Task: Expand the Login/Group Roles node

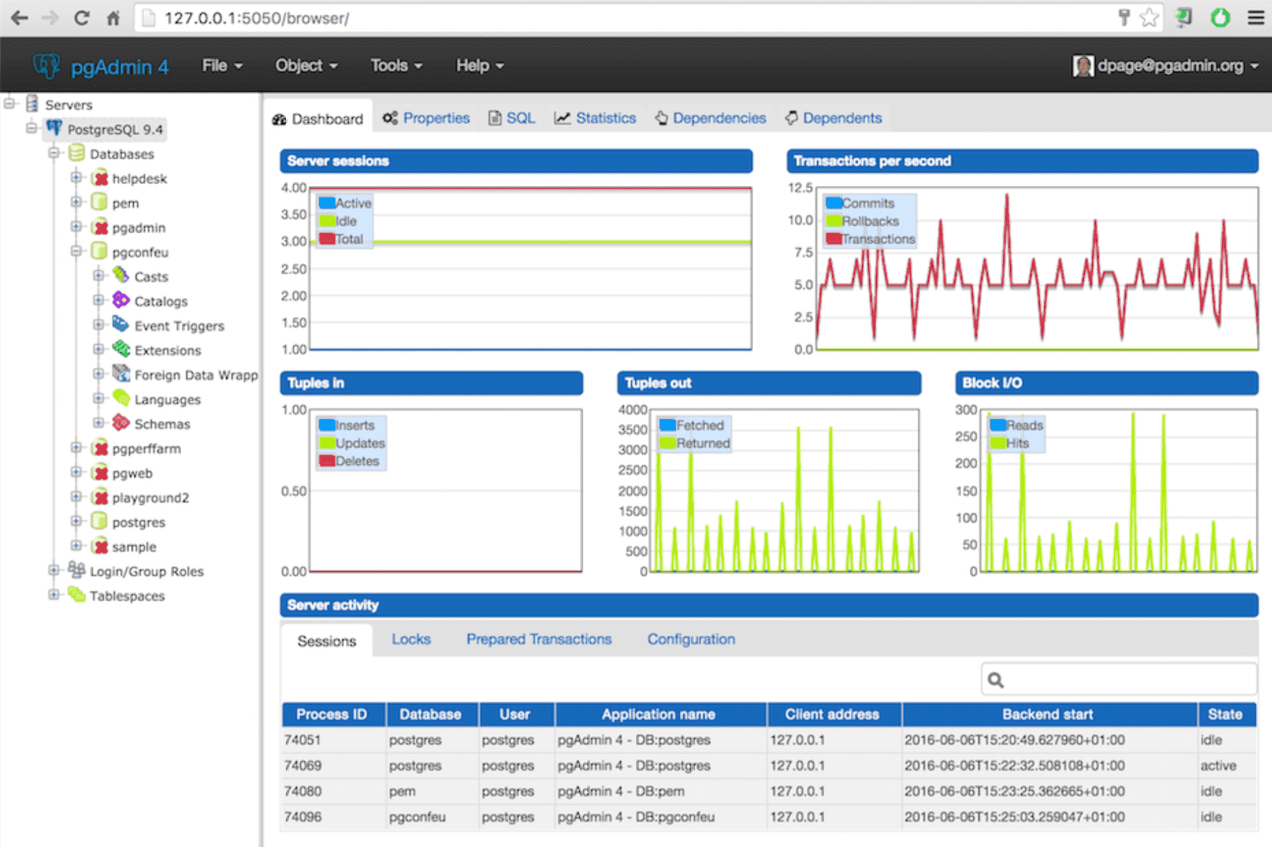Action: click(54, 570)
